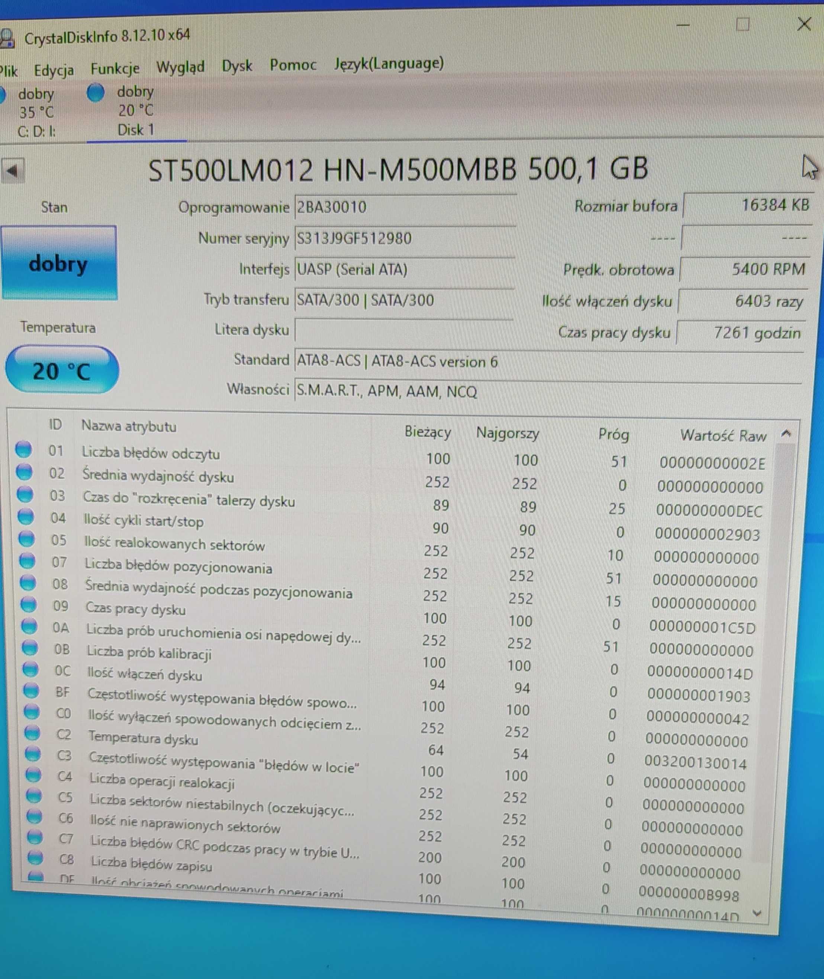Click status icon of Ilość nie naprawionych sektorów
Image resolution: width=824 pixels, height=979 pixels.
click(x=34, y=817)
